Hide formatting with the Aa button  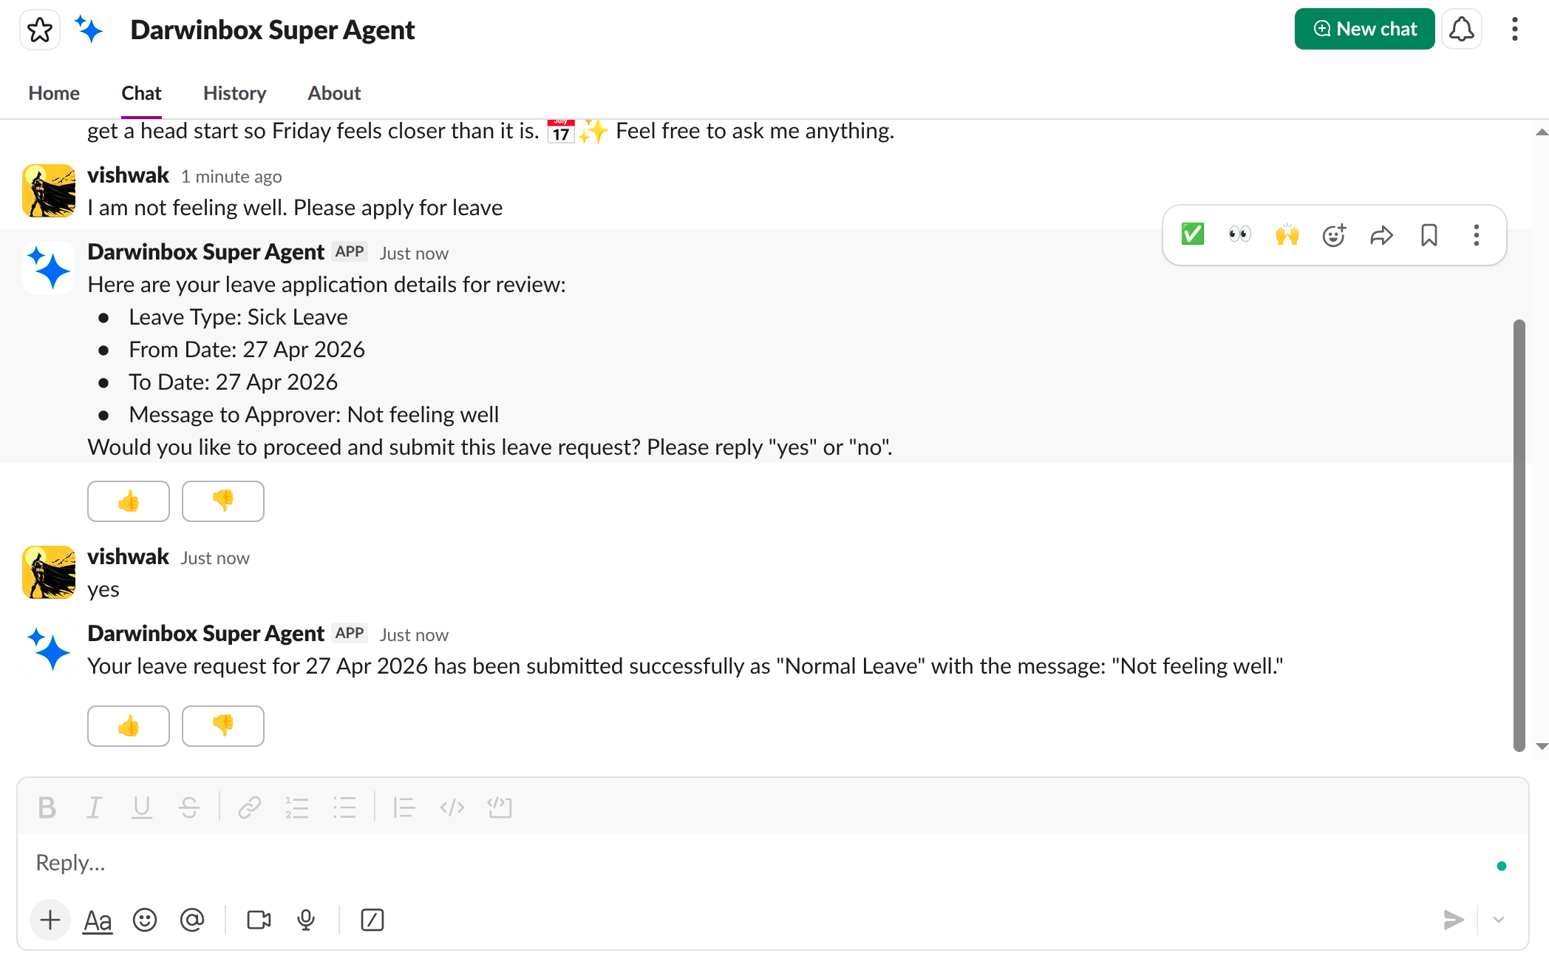click(98, 920)
